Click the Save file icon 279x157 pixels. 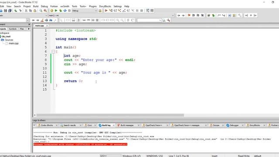[6, 10]
